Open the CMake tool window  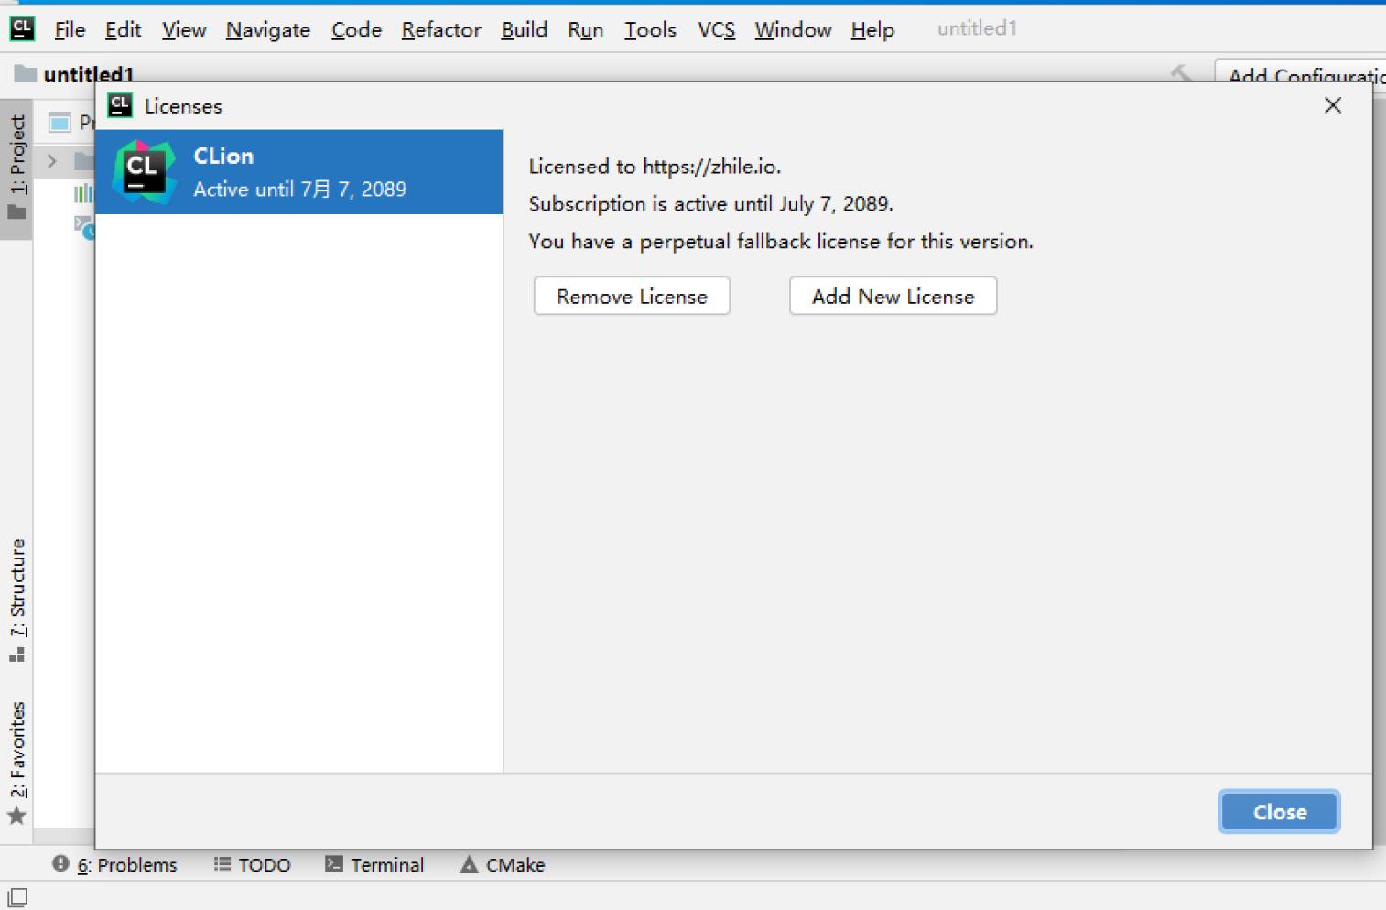503,864
